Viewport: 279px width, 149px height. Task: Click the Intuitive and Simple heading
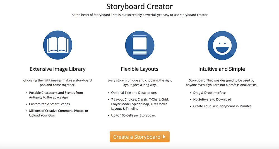[x=222, y=69]
